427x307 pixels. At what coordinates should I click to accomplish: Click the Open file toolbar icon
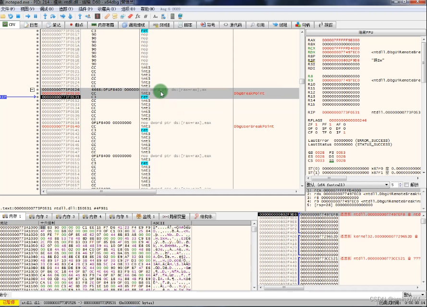pos(3,16)
